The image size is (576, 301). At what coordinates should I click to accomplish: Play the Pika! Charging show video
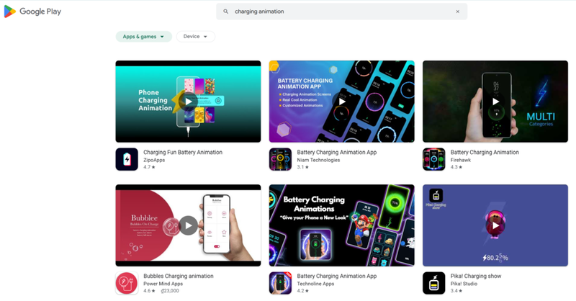click(x=495, y=225)
